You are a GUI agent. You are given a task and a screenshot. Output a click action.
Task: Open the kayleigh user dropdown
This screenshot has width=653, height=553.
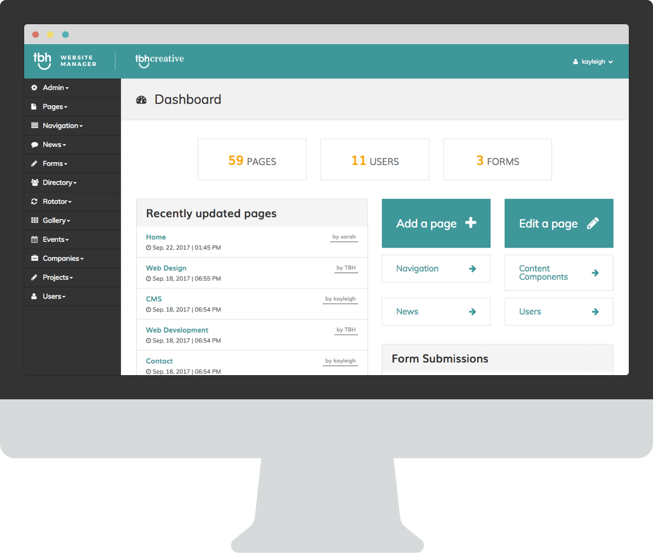pos(593,62)
